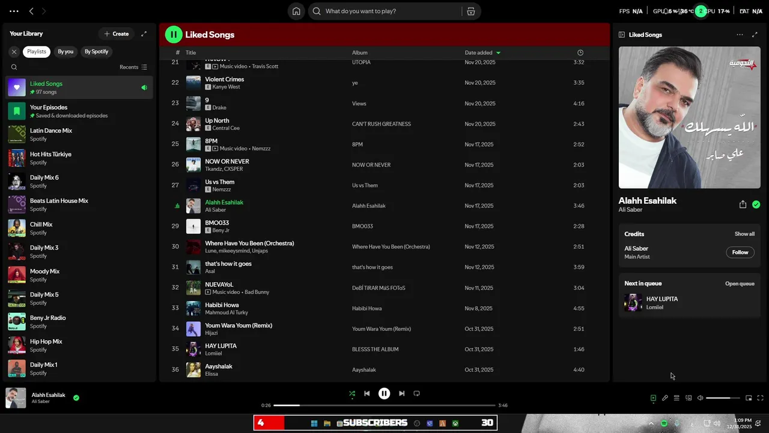Open Connect to a device
The height and width of the screenshot is (433, 769).
coord(688,398)
